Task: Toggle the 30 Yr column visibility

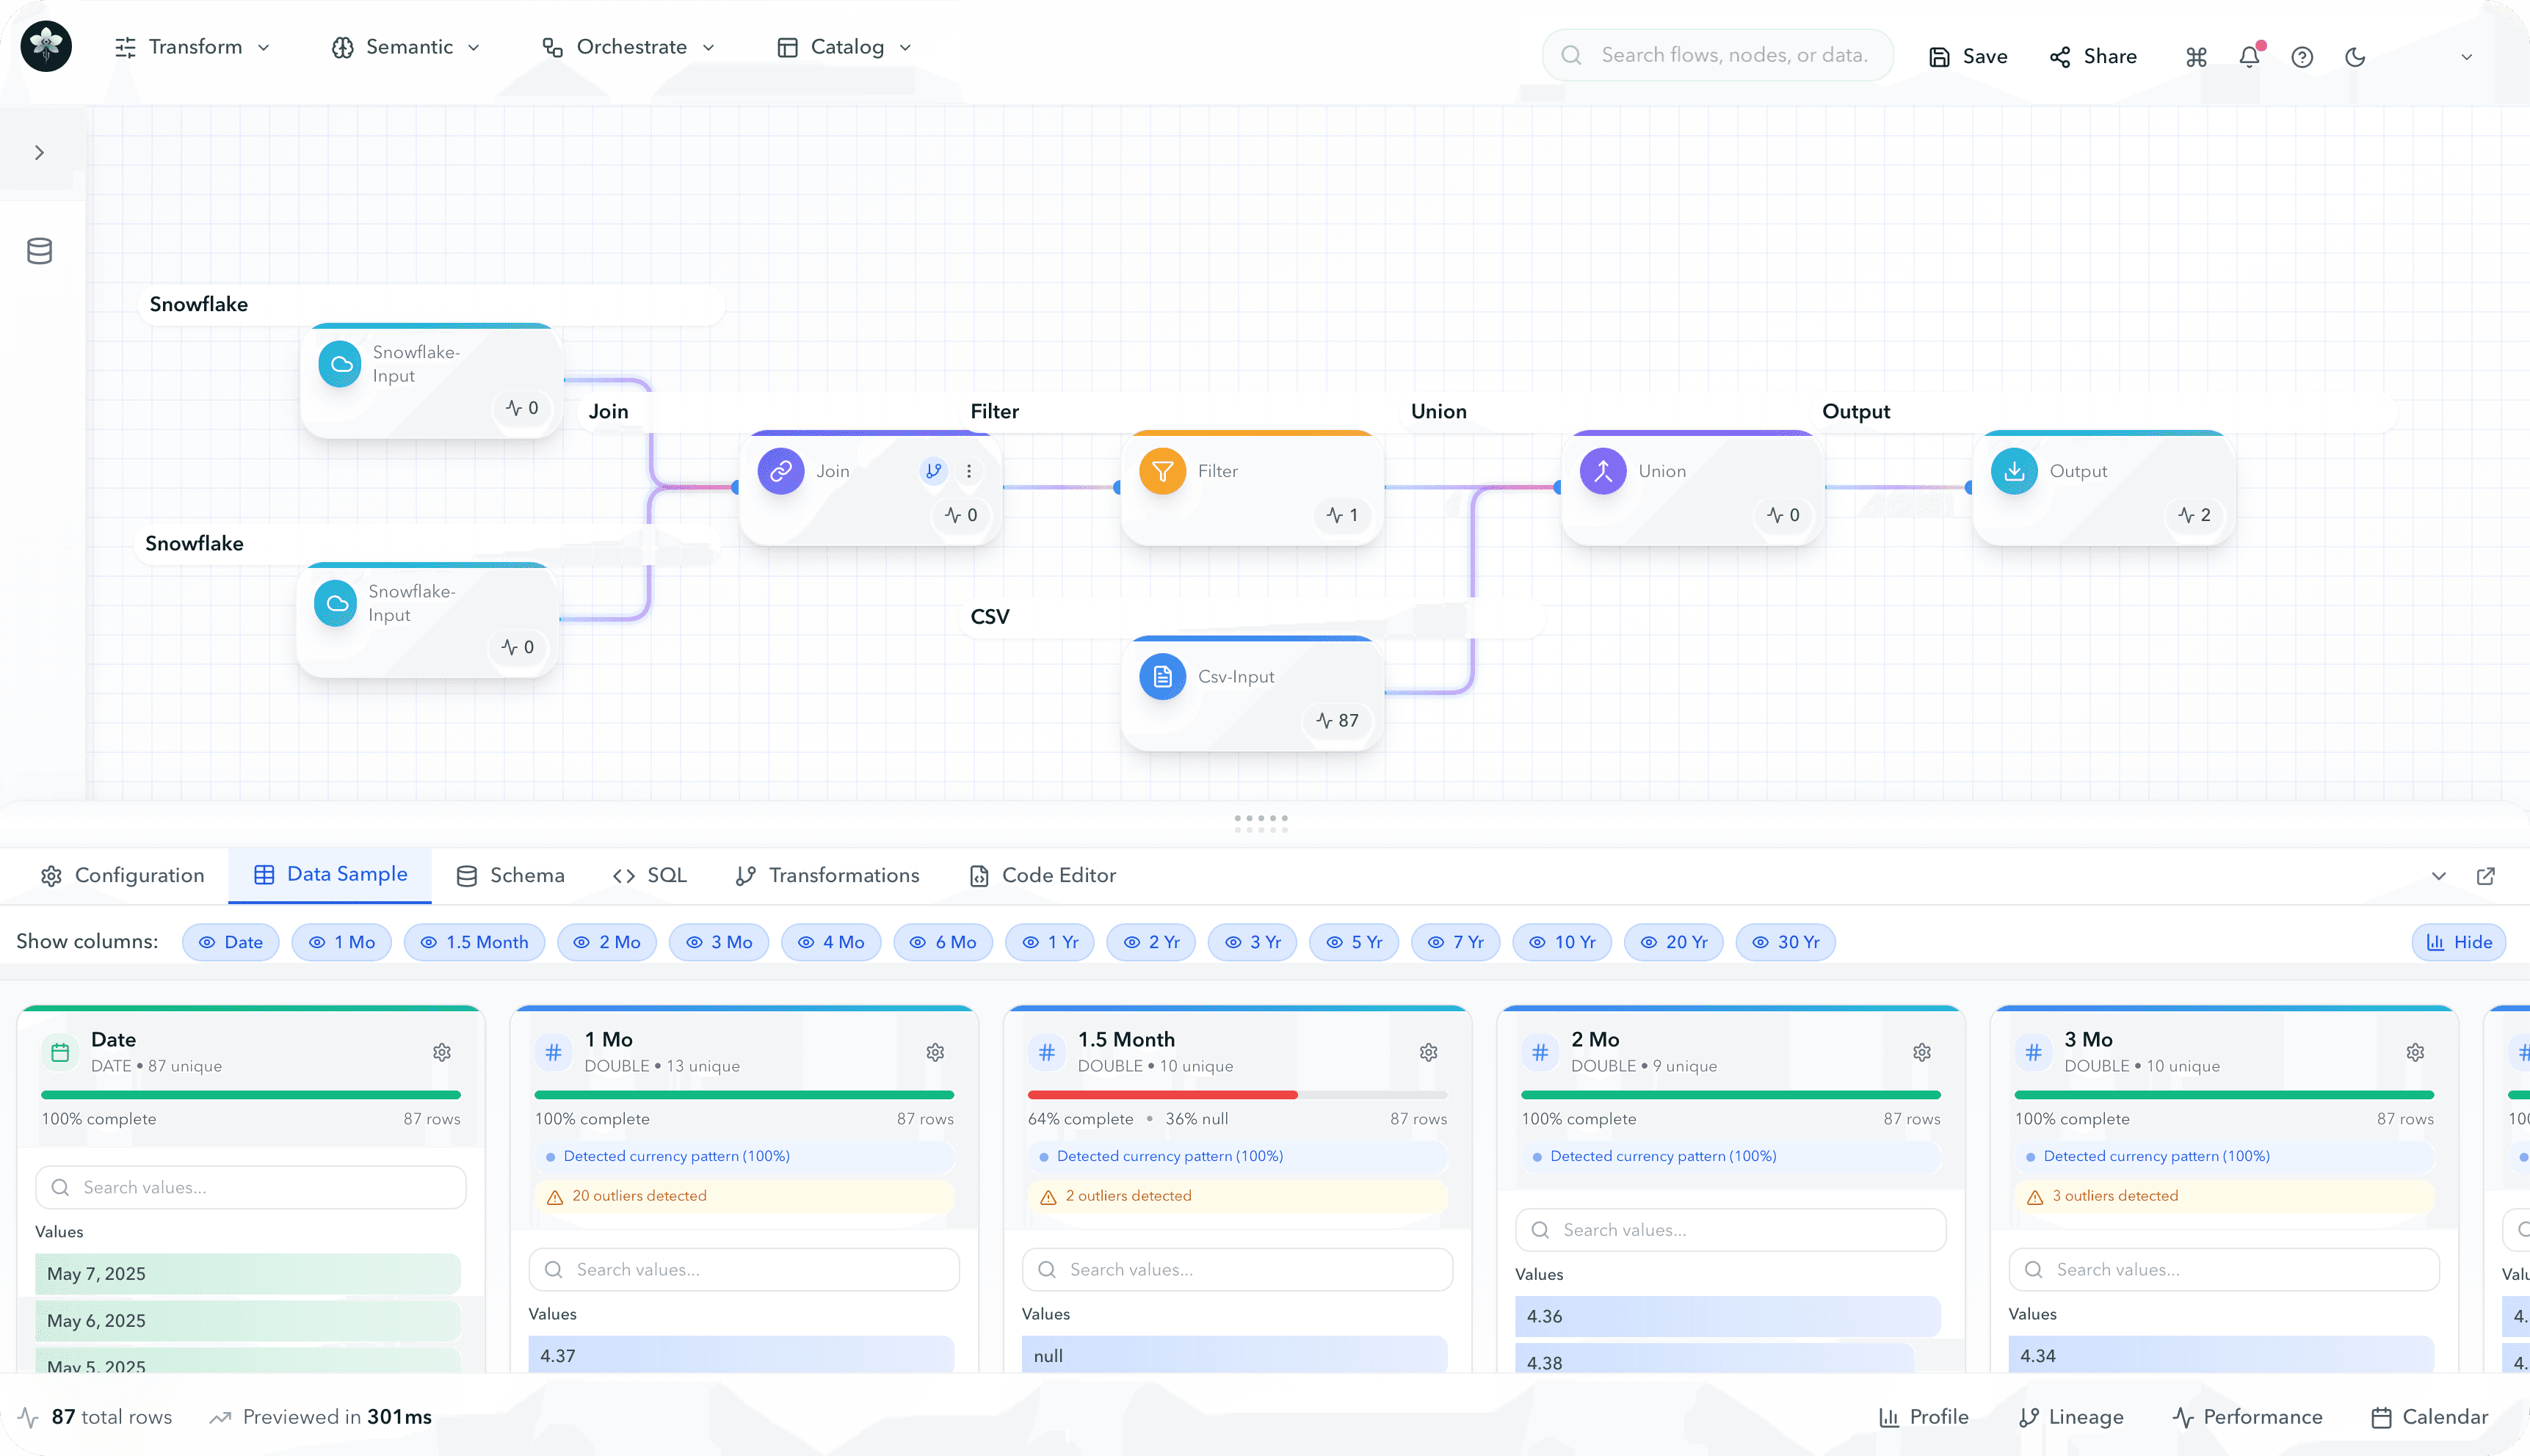Action: (1785, 942)
